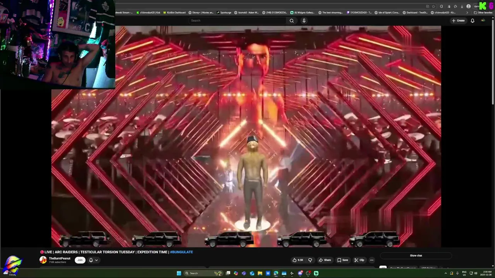
Task: Join TheBurntPeanut channel membership
Action: click(80, 260)
